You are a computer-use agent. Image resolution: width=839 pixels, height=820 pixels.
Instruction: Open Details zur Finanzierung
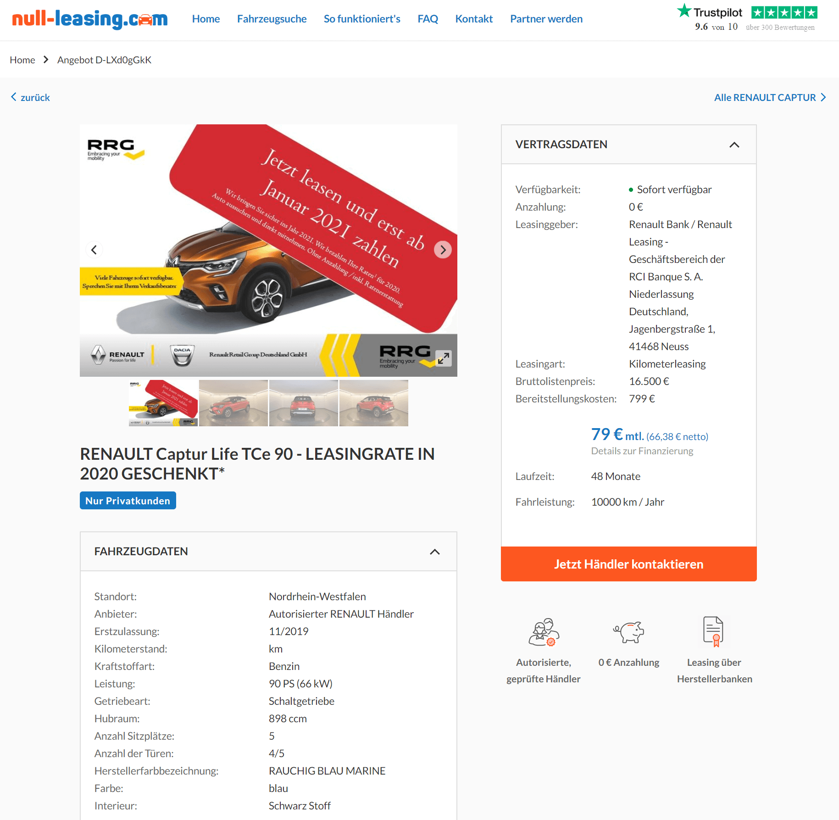coord(642,451)
